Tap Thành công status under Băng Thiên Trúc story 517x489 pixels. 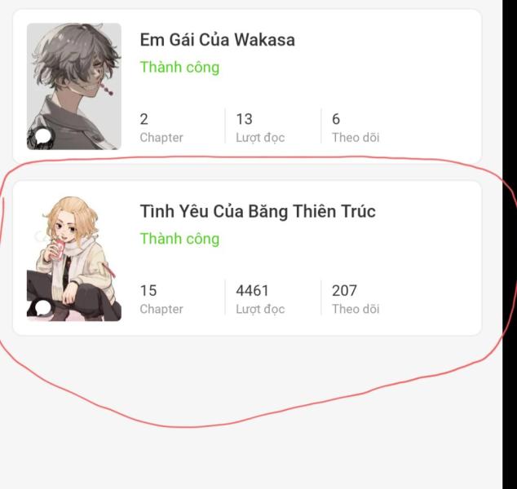(x=179, y=239)
